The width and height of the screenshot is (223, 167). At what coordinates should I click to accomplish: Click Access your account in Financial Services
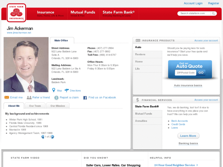pos(206,100)
